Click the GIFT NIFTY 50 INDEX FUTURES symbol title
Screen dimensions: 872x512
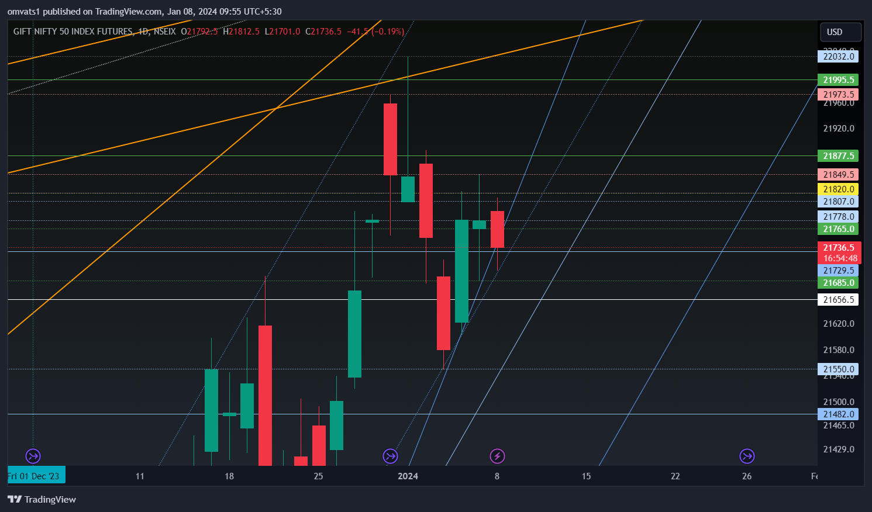point(73,32)
